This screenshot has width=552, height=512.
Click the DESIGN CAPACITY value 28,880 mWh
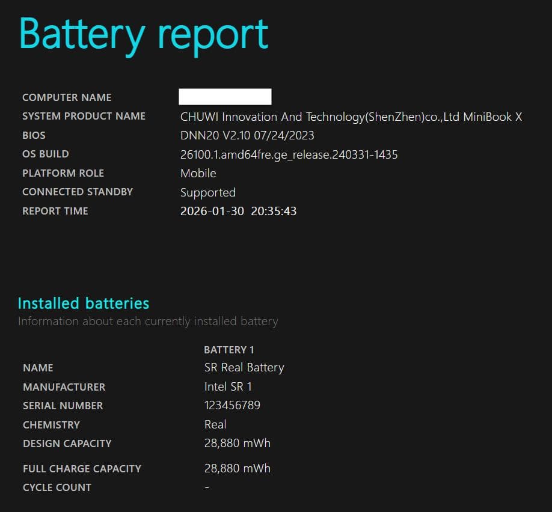pos(237,443)
